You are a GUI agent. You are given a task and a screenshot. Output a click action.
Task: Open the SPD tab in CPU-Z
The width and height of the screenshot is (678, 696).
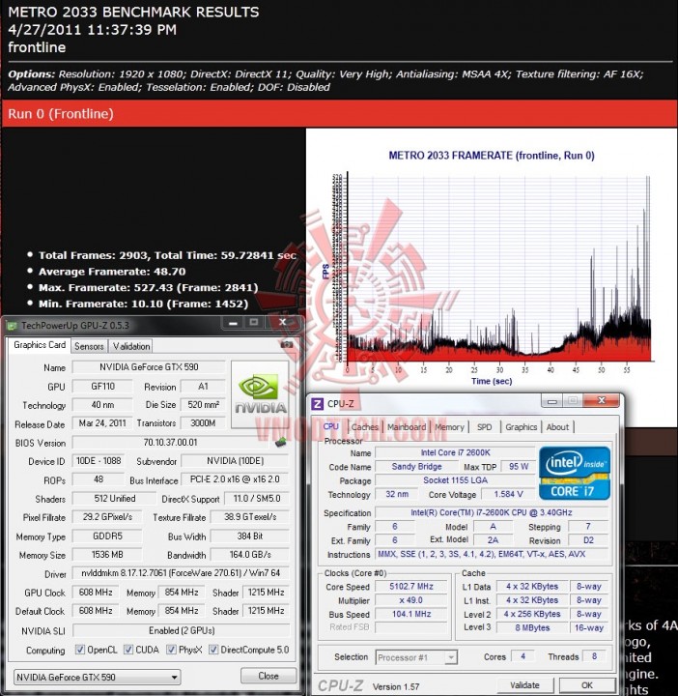coord(484,427)
